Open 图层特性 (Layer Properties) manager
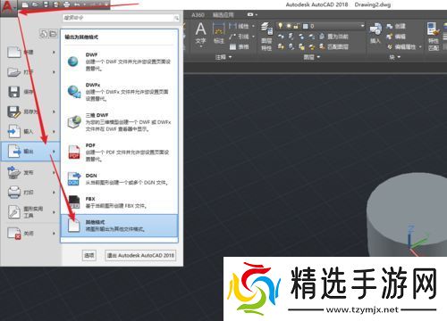 266,37
